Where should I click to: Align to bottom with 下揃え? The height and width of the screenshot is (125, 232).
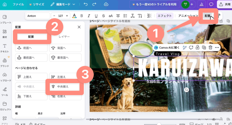[31, 96]
